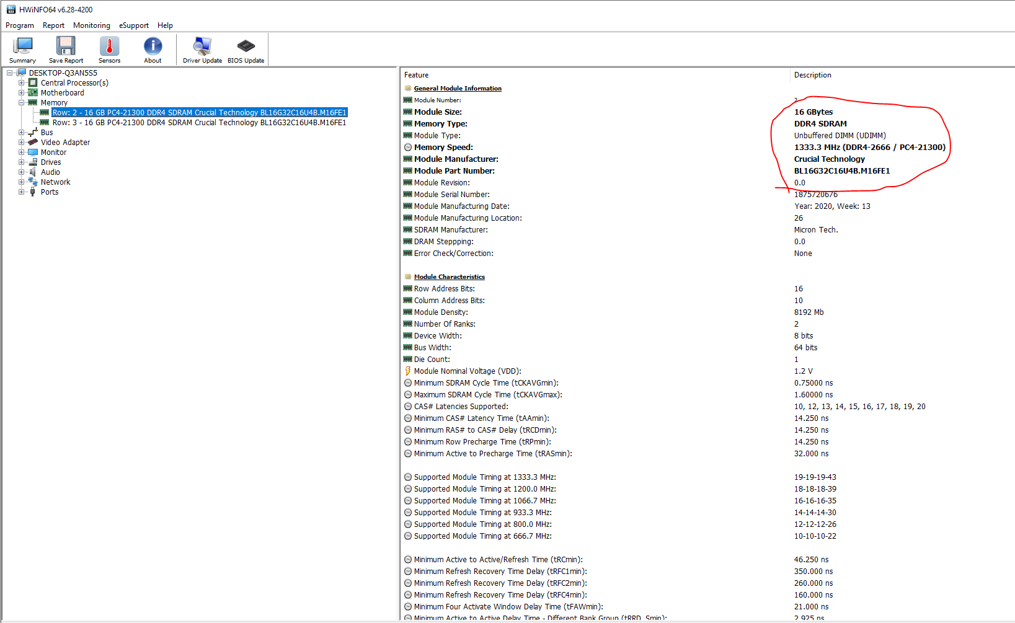The width and height of the screenshot is (1015, 623).
Task: Click the Motherboard icon in the tree
Action: [33, 92]
